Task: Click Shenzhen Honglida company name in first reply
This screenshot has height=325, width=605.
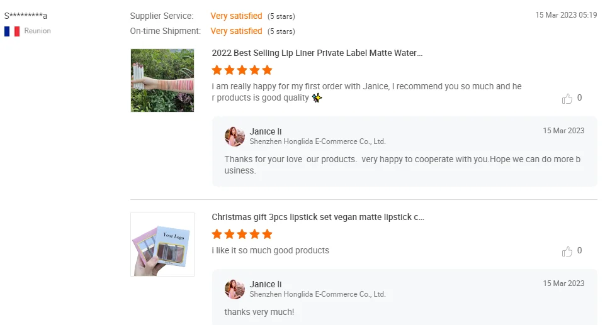Action: (317, 141)
